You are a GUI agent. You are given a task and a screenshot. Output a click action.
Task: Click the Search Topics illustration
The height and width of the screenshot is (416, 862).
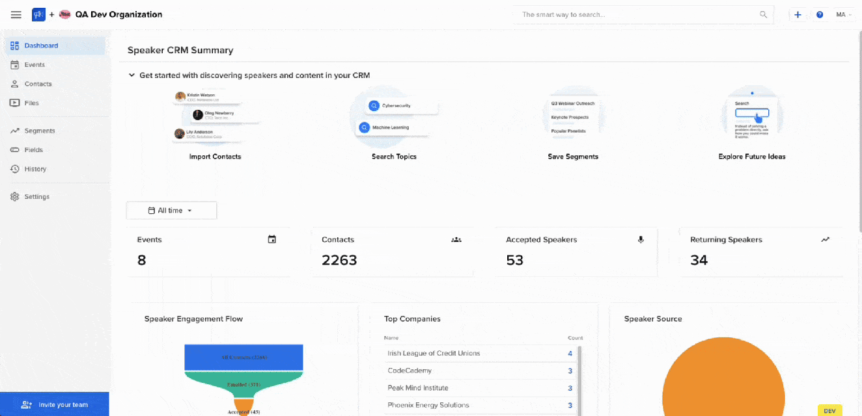[x=394, y=117]
